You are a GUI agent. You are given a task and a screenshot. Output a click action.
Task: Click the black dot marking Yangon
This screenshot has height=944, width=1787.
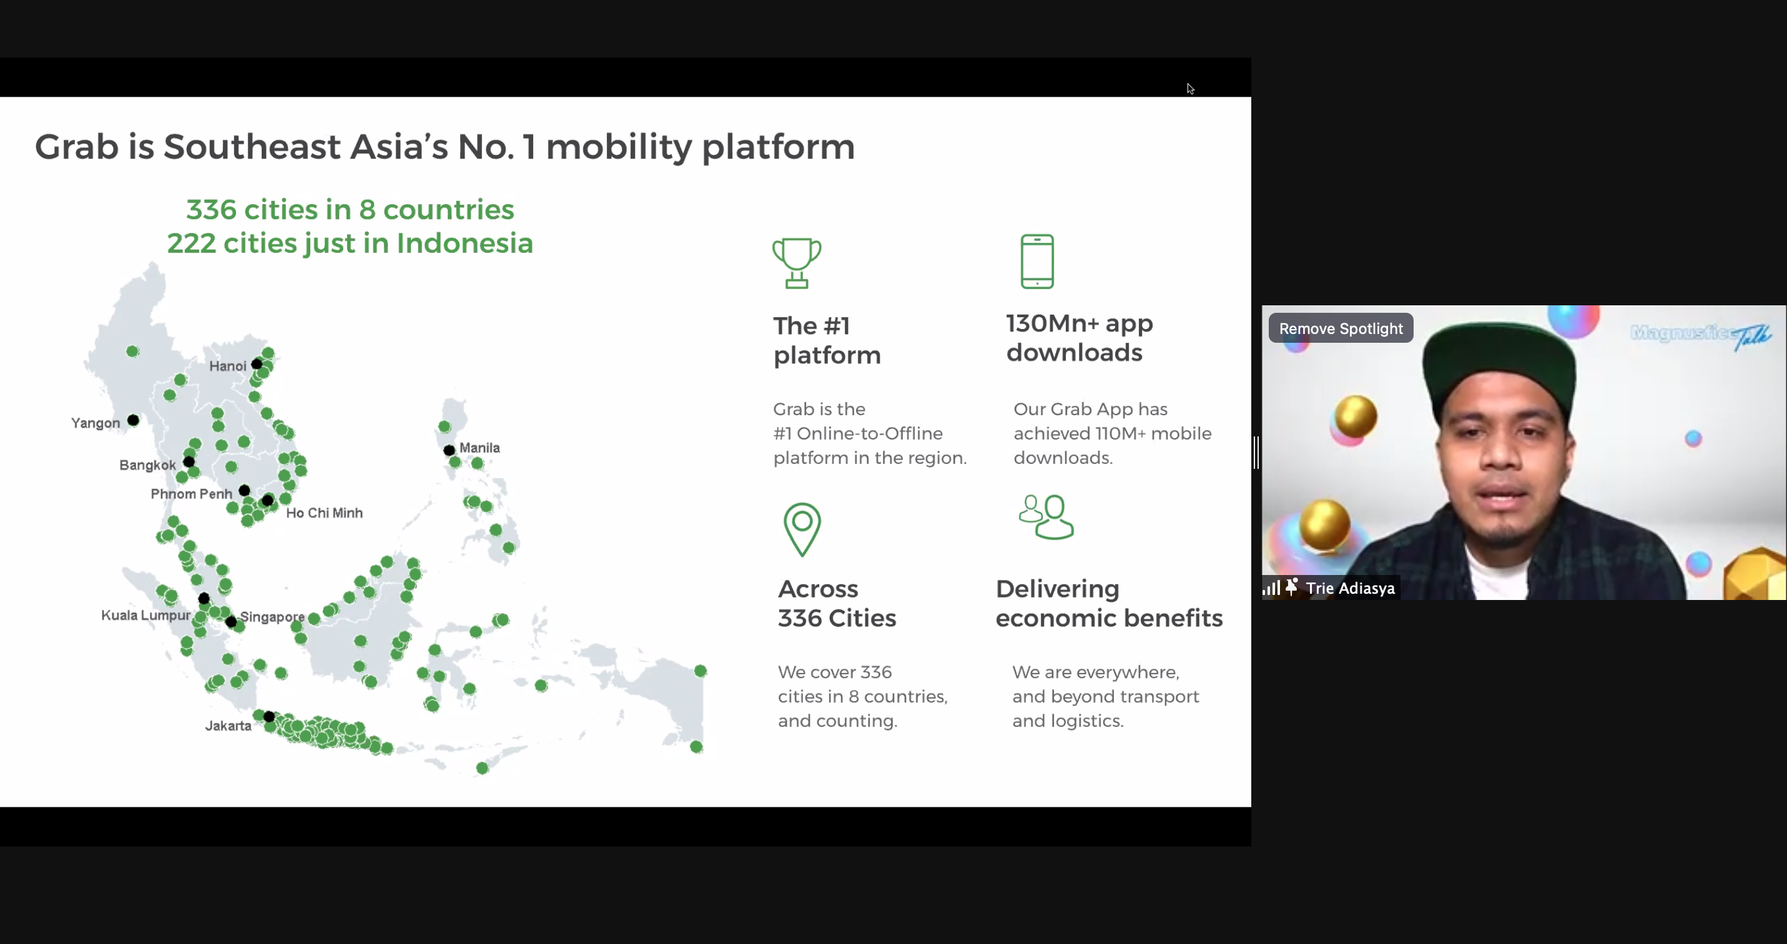pos(133,420)
